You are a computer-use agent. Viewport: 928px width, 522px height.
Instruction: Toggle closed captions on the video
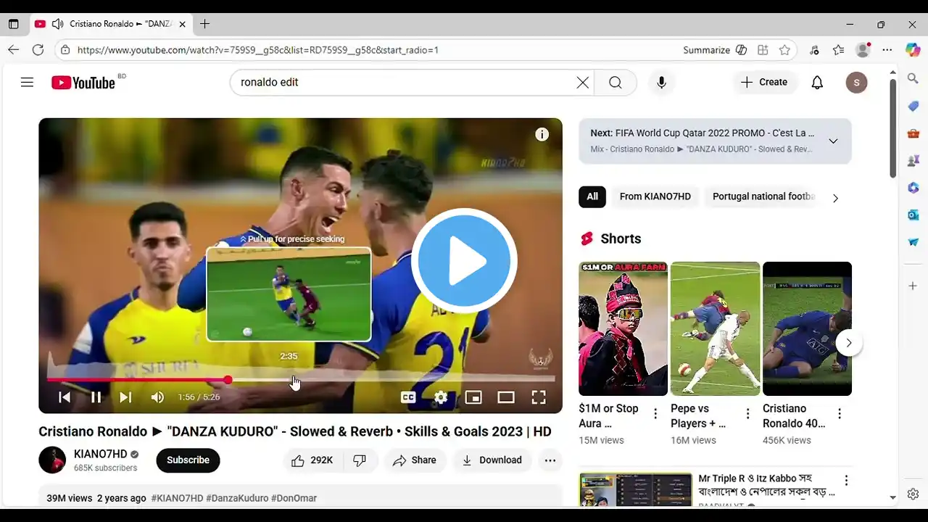[408, 397]
